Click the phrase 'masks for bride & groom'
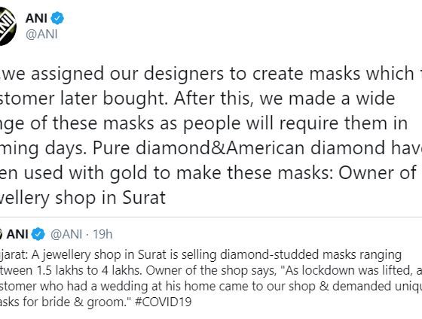 (x=63, y=302)
